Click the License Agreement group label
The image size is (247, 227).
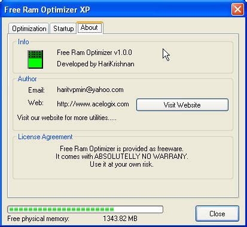[x=45, y=137]
